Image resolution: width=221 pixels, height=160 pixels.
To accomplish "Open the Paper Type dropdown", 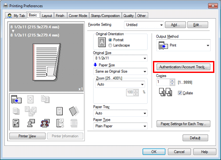I will pos(120,126).
